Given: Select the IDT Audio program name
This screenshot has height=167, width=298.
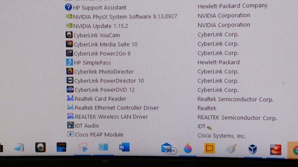Looking at the screenshot, I should point(87,126).
